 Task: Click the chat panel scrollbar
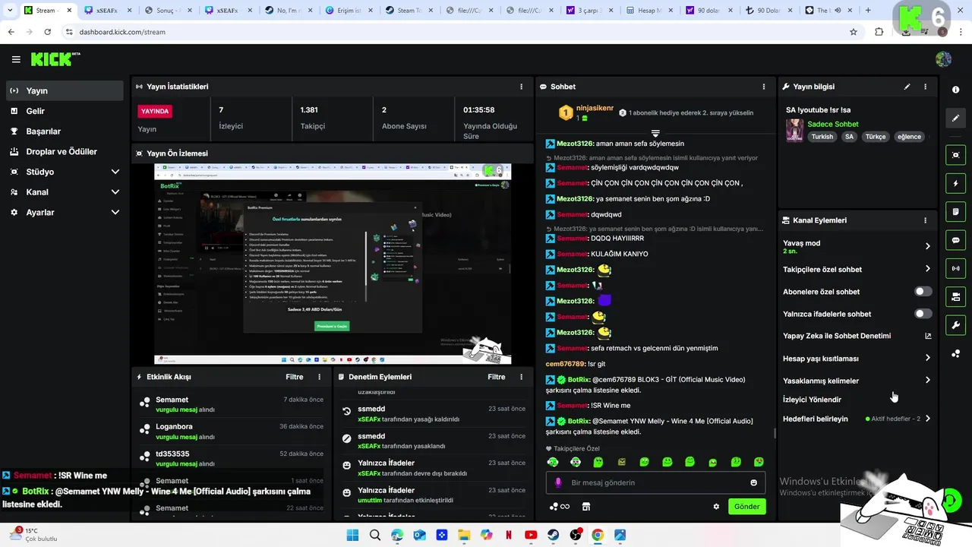775,434
